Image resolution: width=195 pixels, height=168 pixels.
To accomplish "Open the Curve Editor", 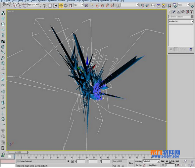I will (x=158, y=6).
